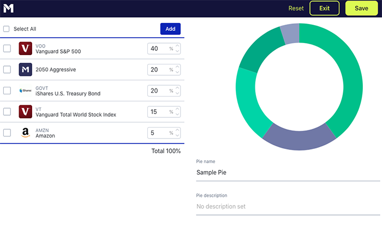The width and height of the screenshot is (382, 227).
Task: Click the GOVT ticker label
Action: tap(42, 88)
